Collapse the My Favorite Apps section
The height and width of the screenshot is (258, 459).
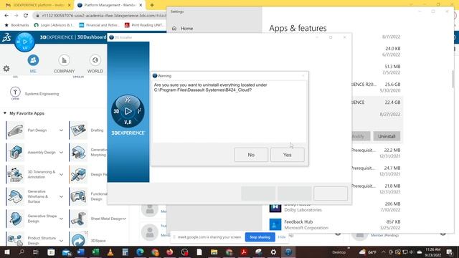[5, 113]
